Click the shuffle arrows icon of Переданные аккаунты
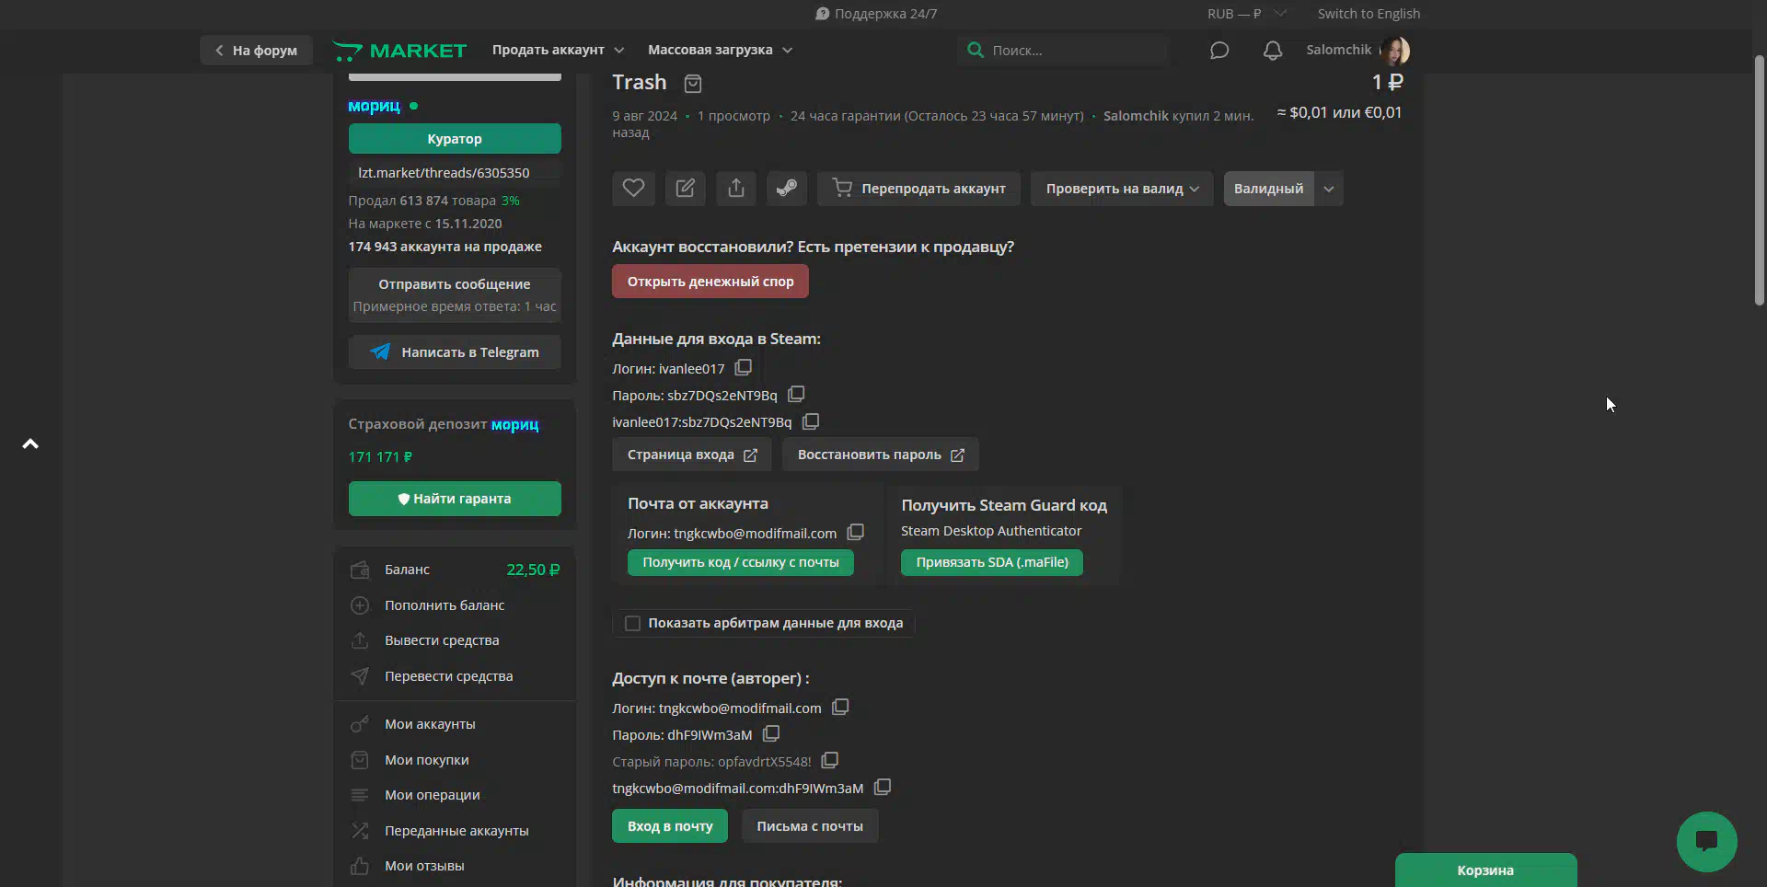 360,830
